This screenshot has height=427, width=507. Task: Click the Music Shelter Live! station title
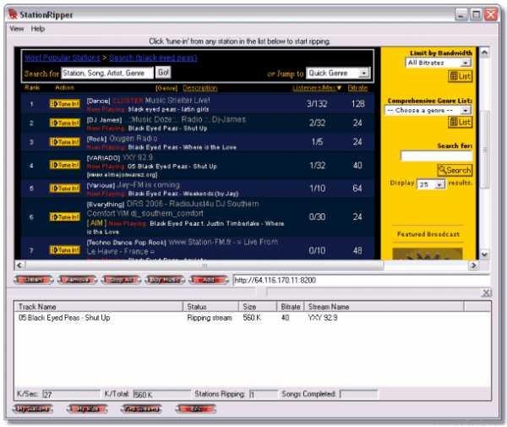tap(177, 101)
